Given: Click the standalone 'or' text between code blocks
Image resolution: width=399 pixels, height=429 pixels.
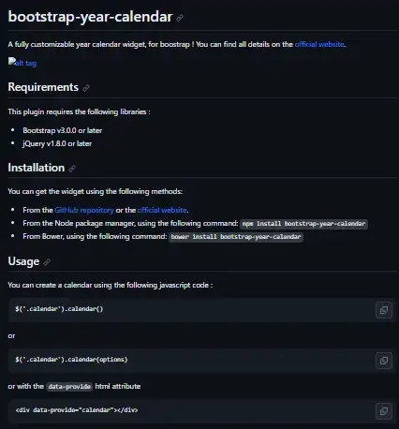Looking at the screenshot, I should coord(11,336).
